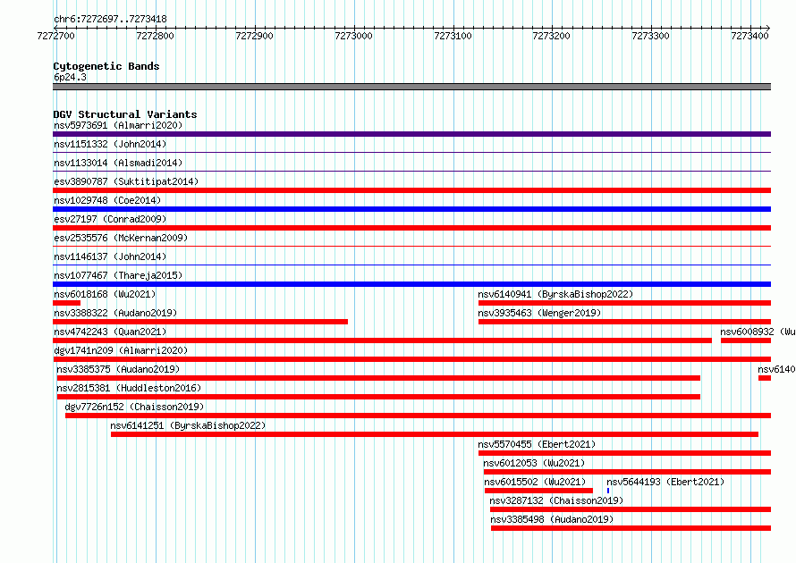The image size is (796, 563).
Task: Click the nsv3287132 (Chaisson2019) label
Action: click(x=556, y=500)
